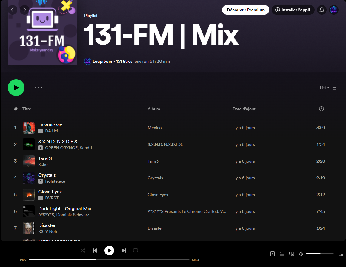
Task: Open the user profile avatar menu
Action: [x=334, y=10]
